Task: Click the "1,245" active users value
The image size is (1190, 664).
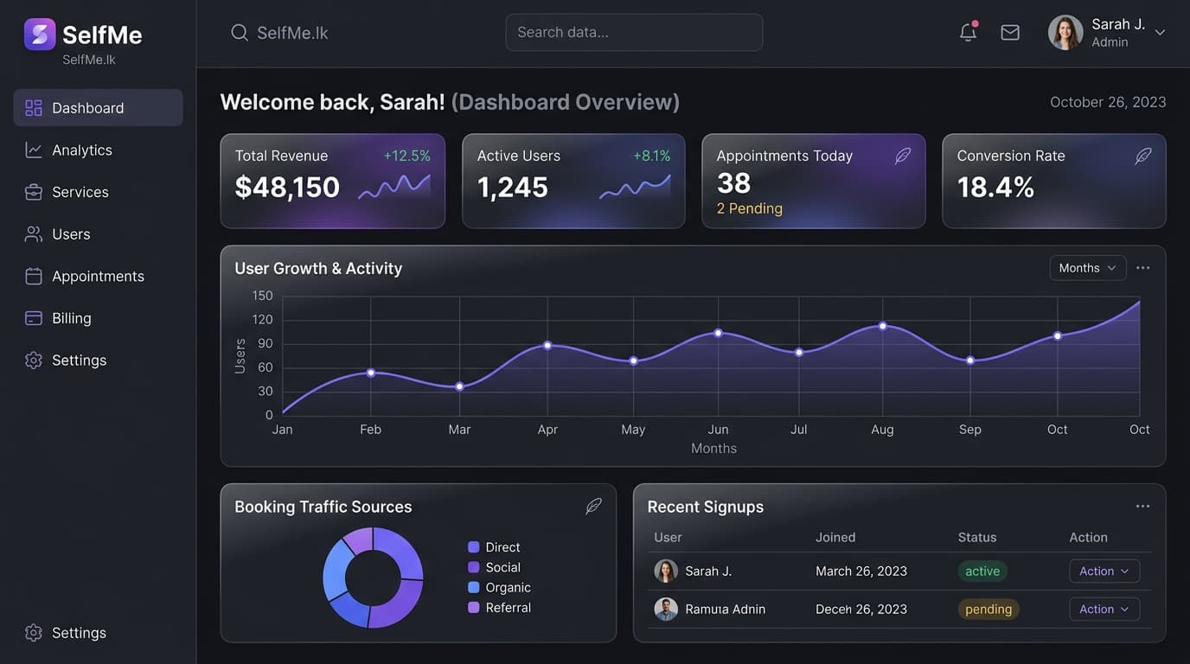Action: pyautogui.click(x=513, y=188)
